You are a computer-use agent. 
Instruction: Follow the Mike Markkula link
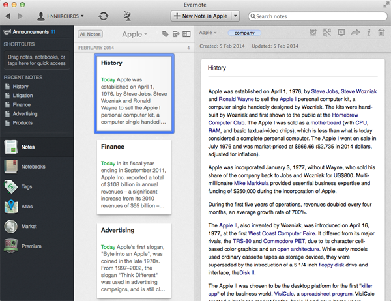(251, 183)
